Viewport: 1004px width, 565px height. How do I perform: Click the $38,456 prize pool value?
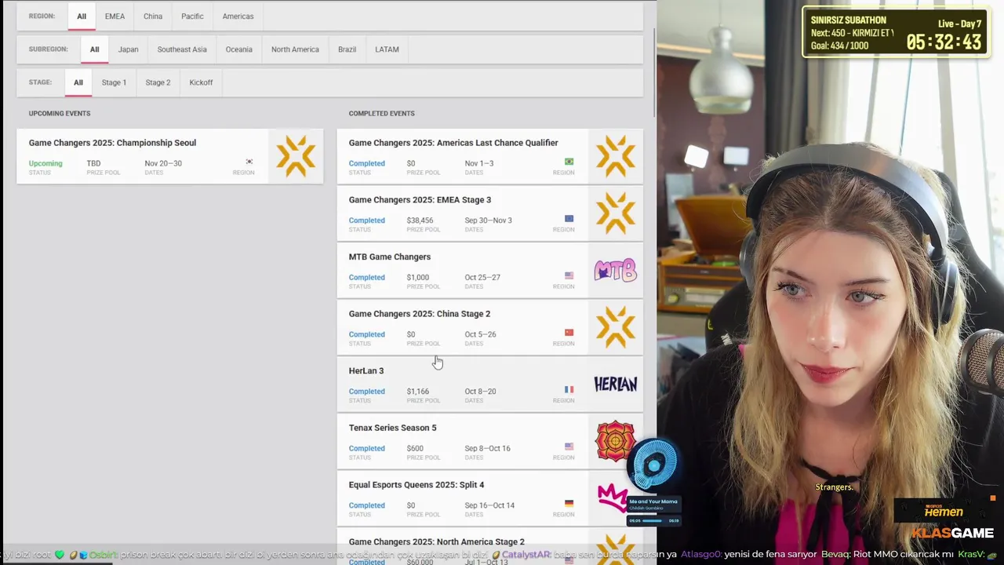pyautogui.click(x=420, y=221)
